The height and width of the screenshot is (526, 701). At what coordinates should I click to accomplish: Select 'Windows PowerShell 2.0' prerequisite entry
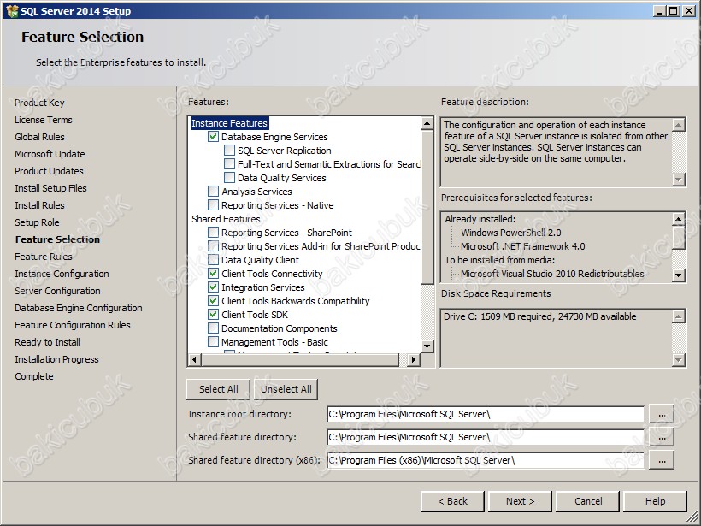(x=511, y=233)
